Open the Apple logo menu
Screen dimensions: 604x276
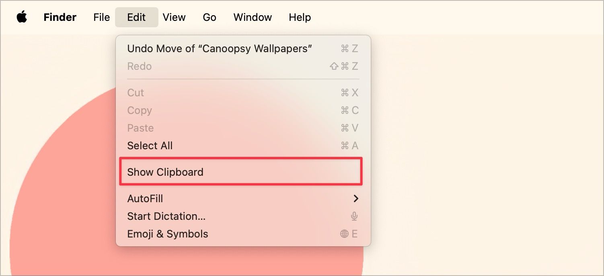pos(22,17)
